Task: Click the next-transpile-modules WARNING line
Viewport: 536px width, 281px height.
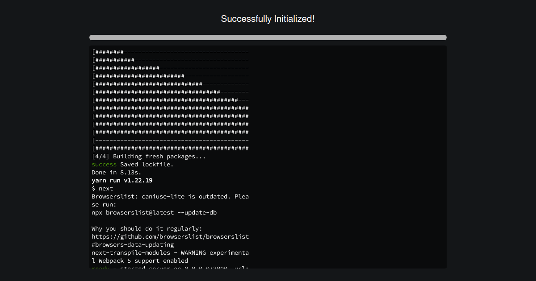Action: 170,252
